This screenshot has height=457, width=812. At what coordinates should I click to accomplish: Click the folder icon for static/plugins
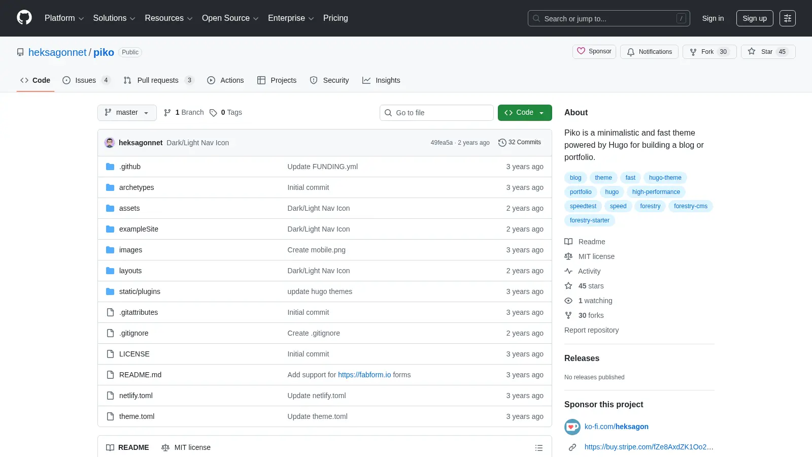point(110,291)
